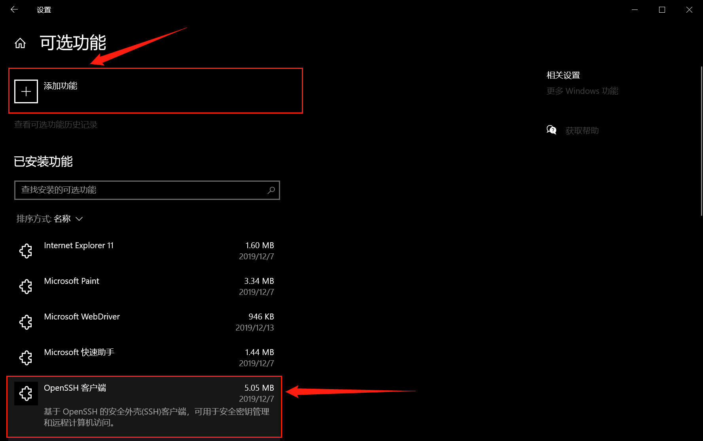This screenshot has height=441, width=703.
Task: Open the 获取帮助 link
Action: coord(582,131)
